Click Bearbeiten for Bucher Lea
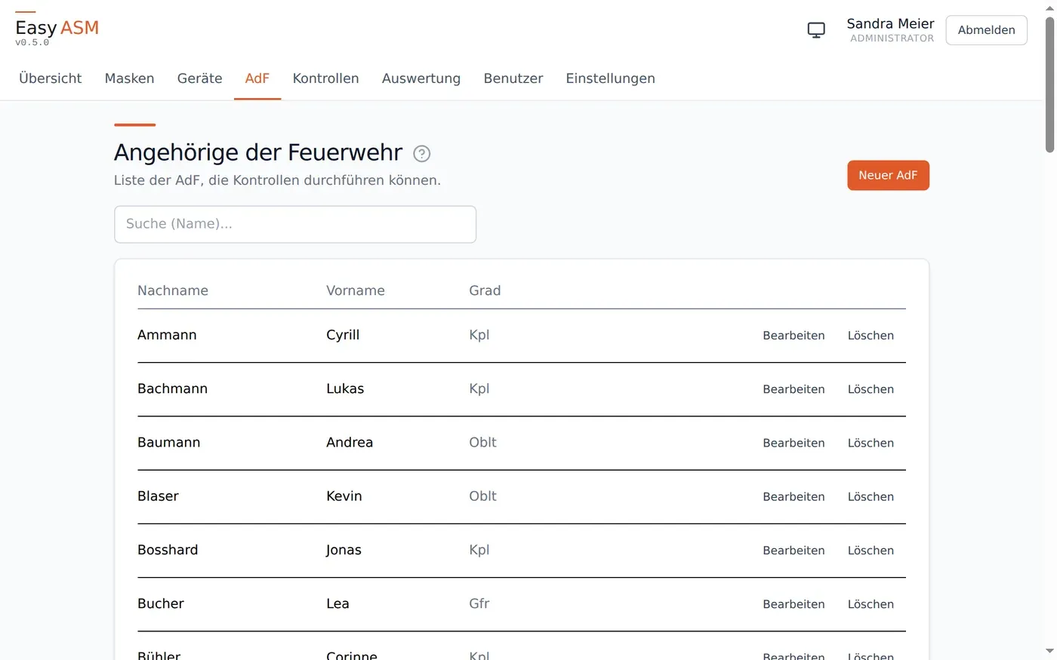Viewport: 1057px width, 660px height. click(x=794, y=604)
